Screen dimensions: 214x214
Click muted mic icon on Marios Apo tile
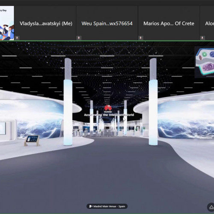(141, 38)
